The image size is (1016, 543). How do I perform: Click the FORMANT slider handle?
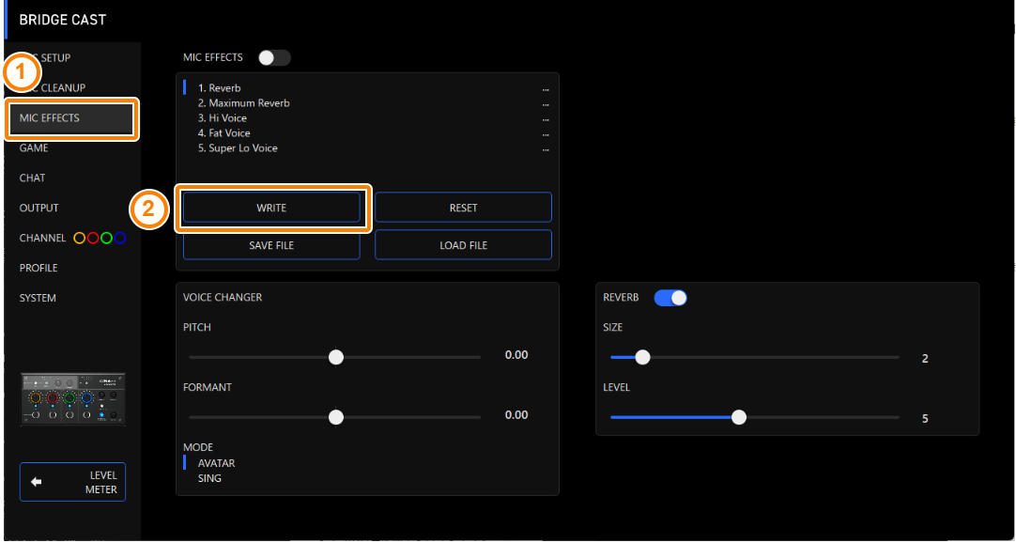pyautogui.click(x=335, y=417)
